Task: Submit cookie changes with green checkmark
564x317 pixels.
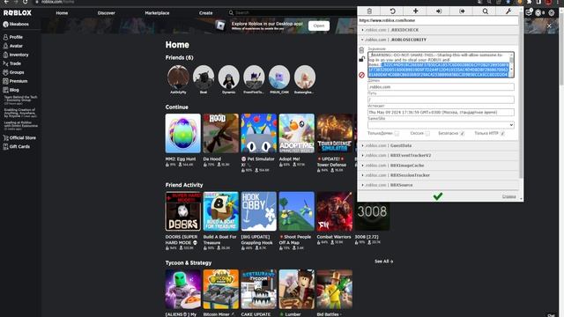Action: (x=438, y=196)
